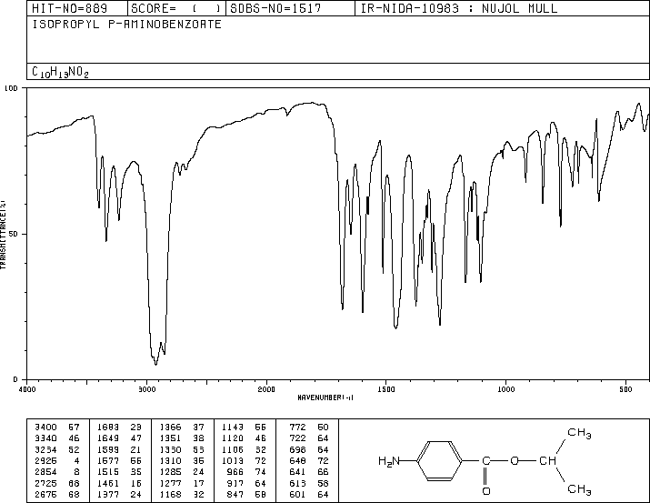
Task: Click the 3000 x-axis tick label
Action: coord(146,389)
